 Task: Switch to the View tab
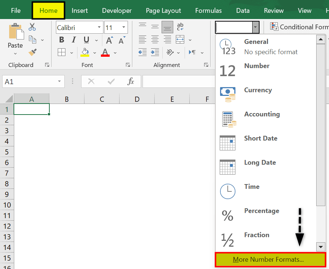point(305,11)
